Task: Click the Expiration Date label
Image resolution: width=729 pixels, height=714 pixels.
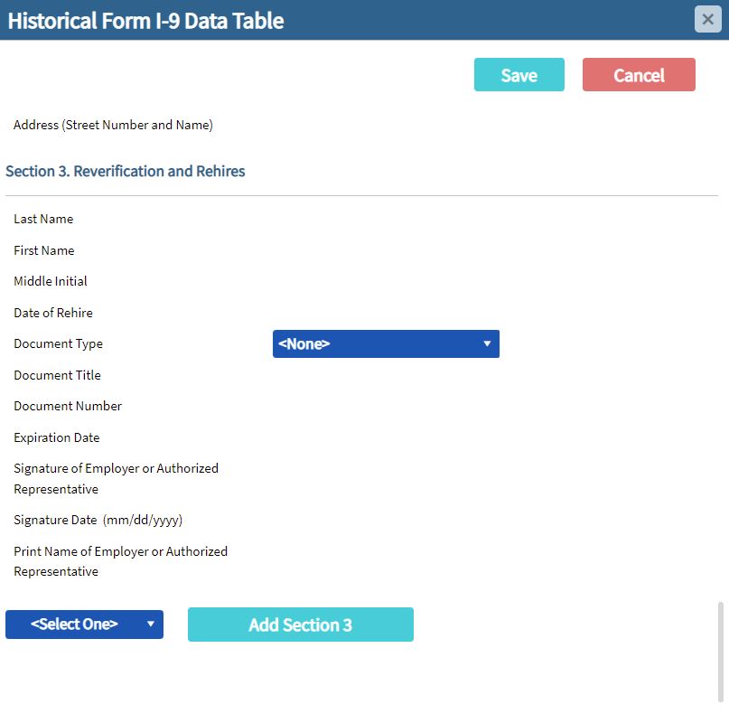Action: (x=57, y=437)
